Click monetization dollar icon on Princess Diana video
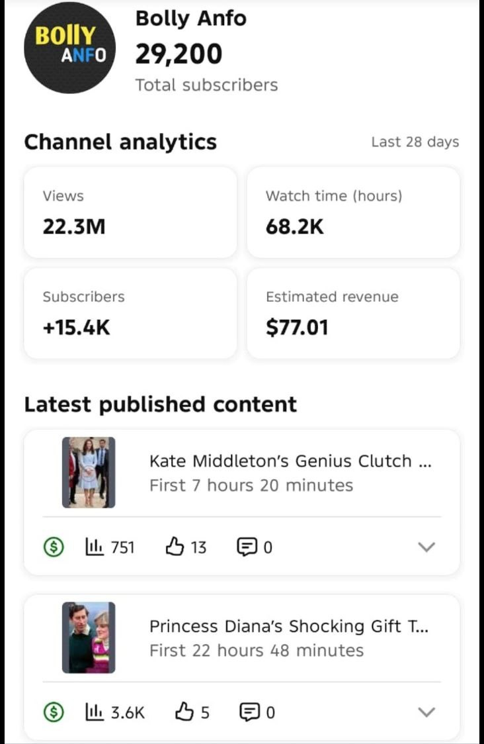Screen dimensions: 484x744 point(54,712)
